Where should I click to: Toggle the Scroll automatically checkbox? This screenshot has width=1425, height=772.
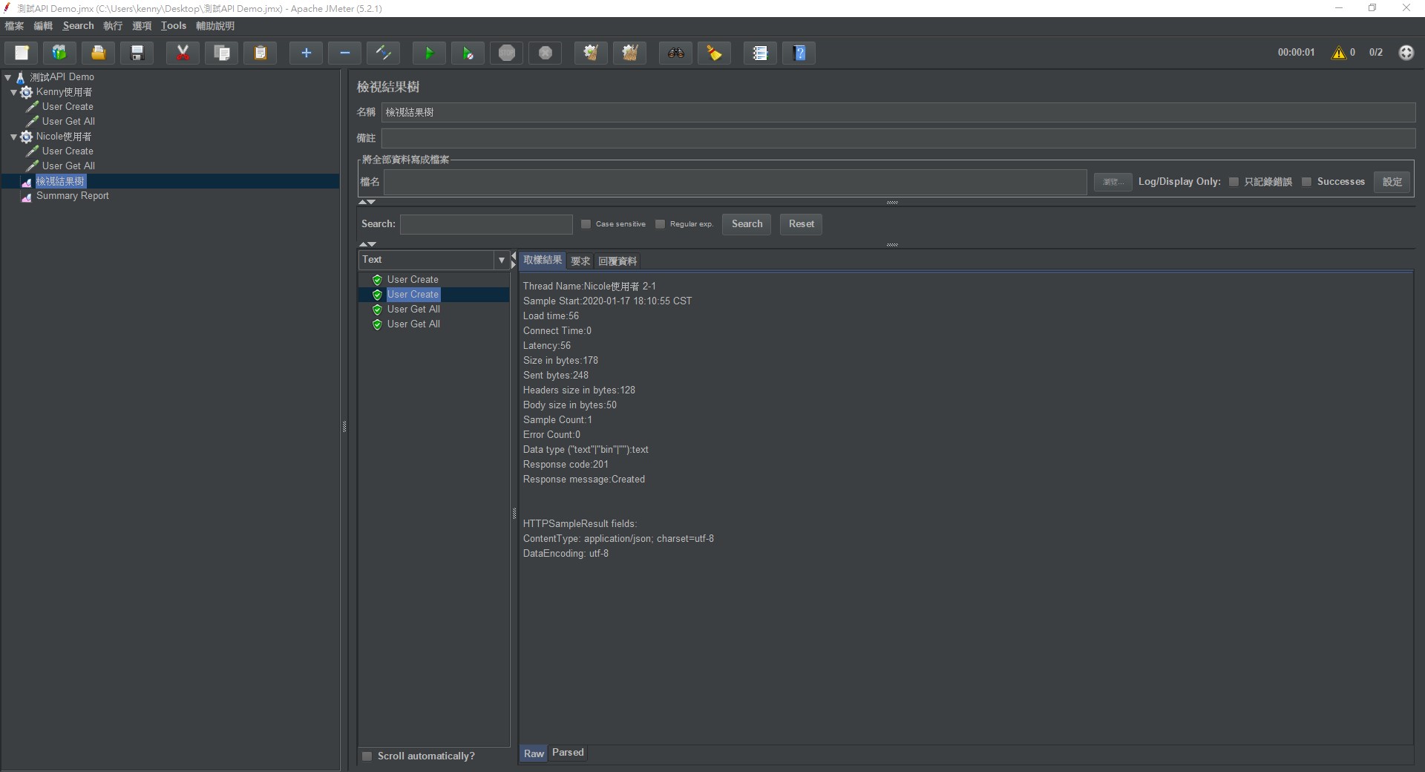[x=367, y=756]
